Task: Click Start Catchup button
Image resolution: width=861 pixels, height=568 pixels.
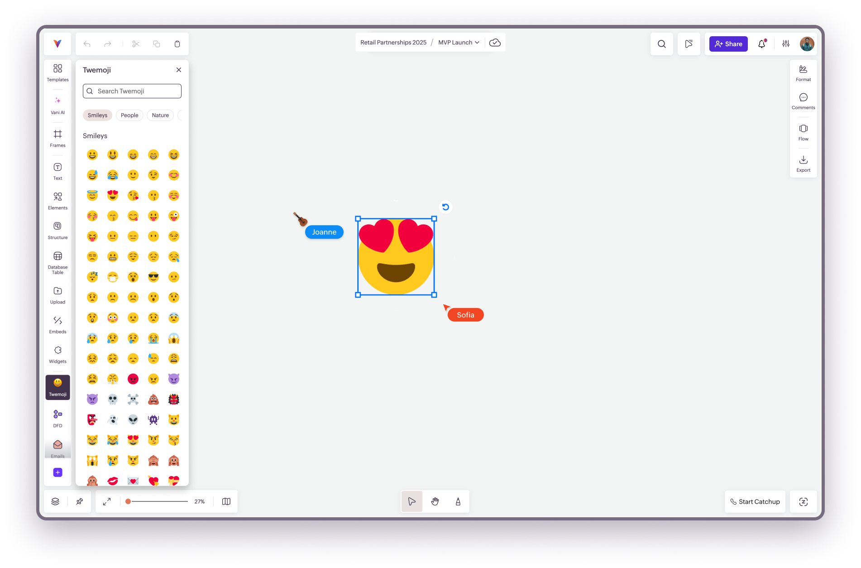Action: [755, 501]
